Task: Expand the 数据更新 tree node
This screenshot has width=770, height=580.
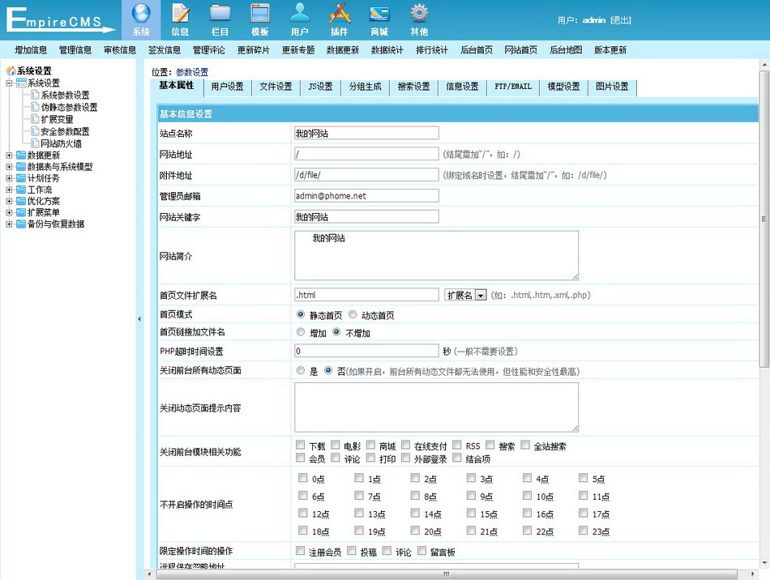Action: tap(9, 155)
